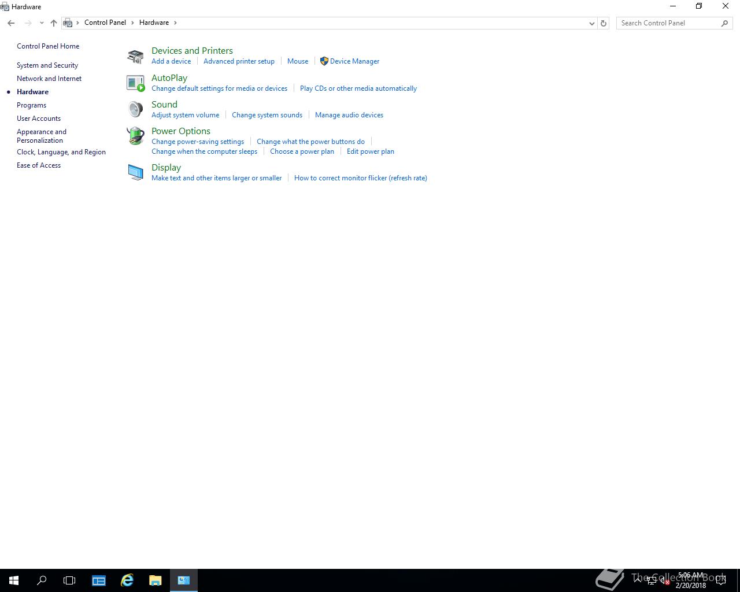
Task: Click the network icon in system tray
Action: pos(651,580)
